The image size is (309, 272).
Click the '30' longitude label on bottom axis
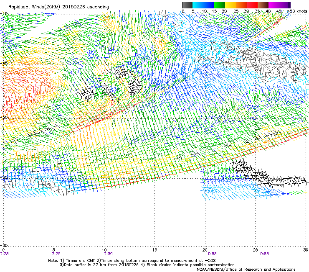tap(306, 250)
